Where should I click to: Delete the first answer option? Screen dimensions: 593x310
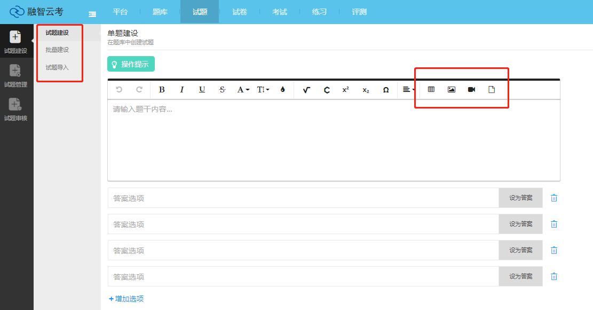point(554,198)
